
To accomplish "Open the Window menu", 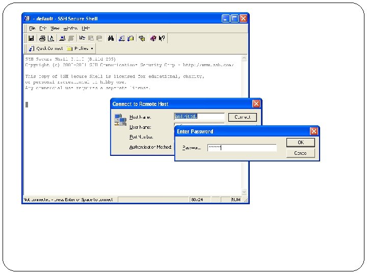I will 70,29.
